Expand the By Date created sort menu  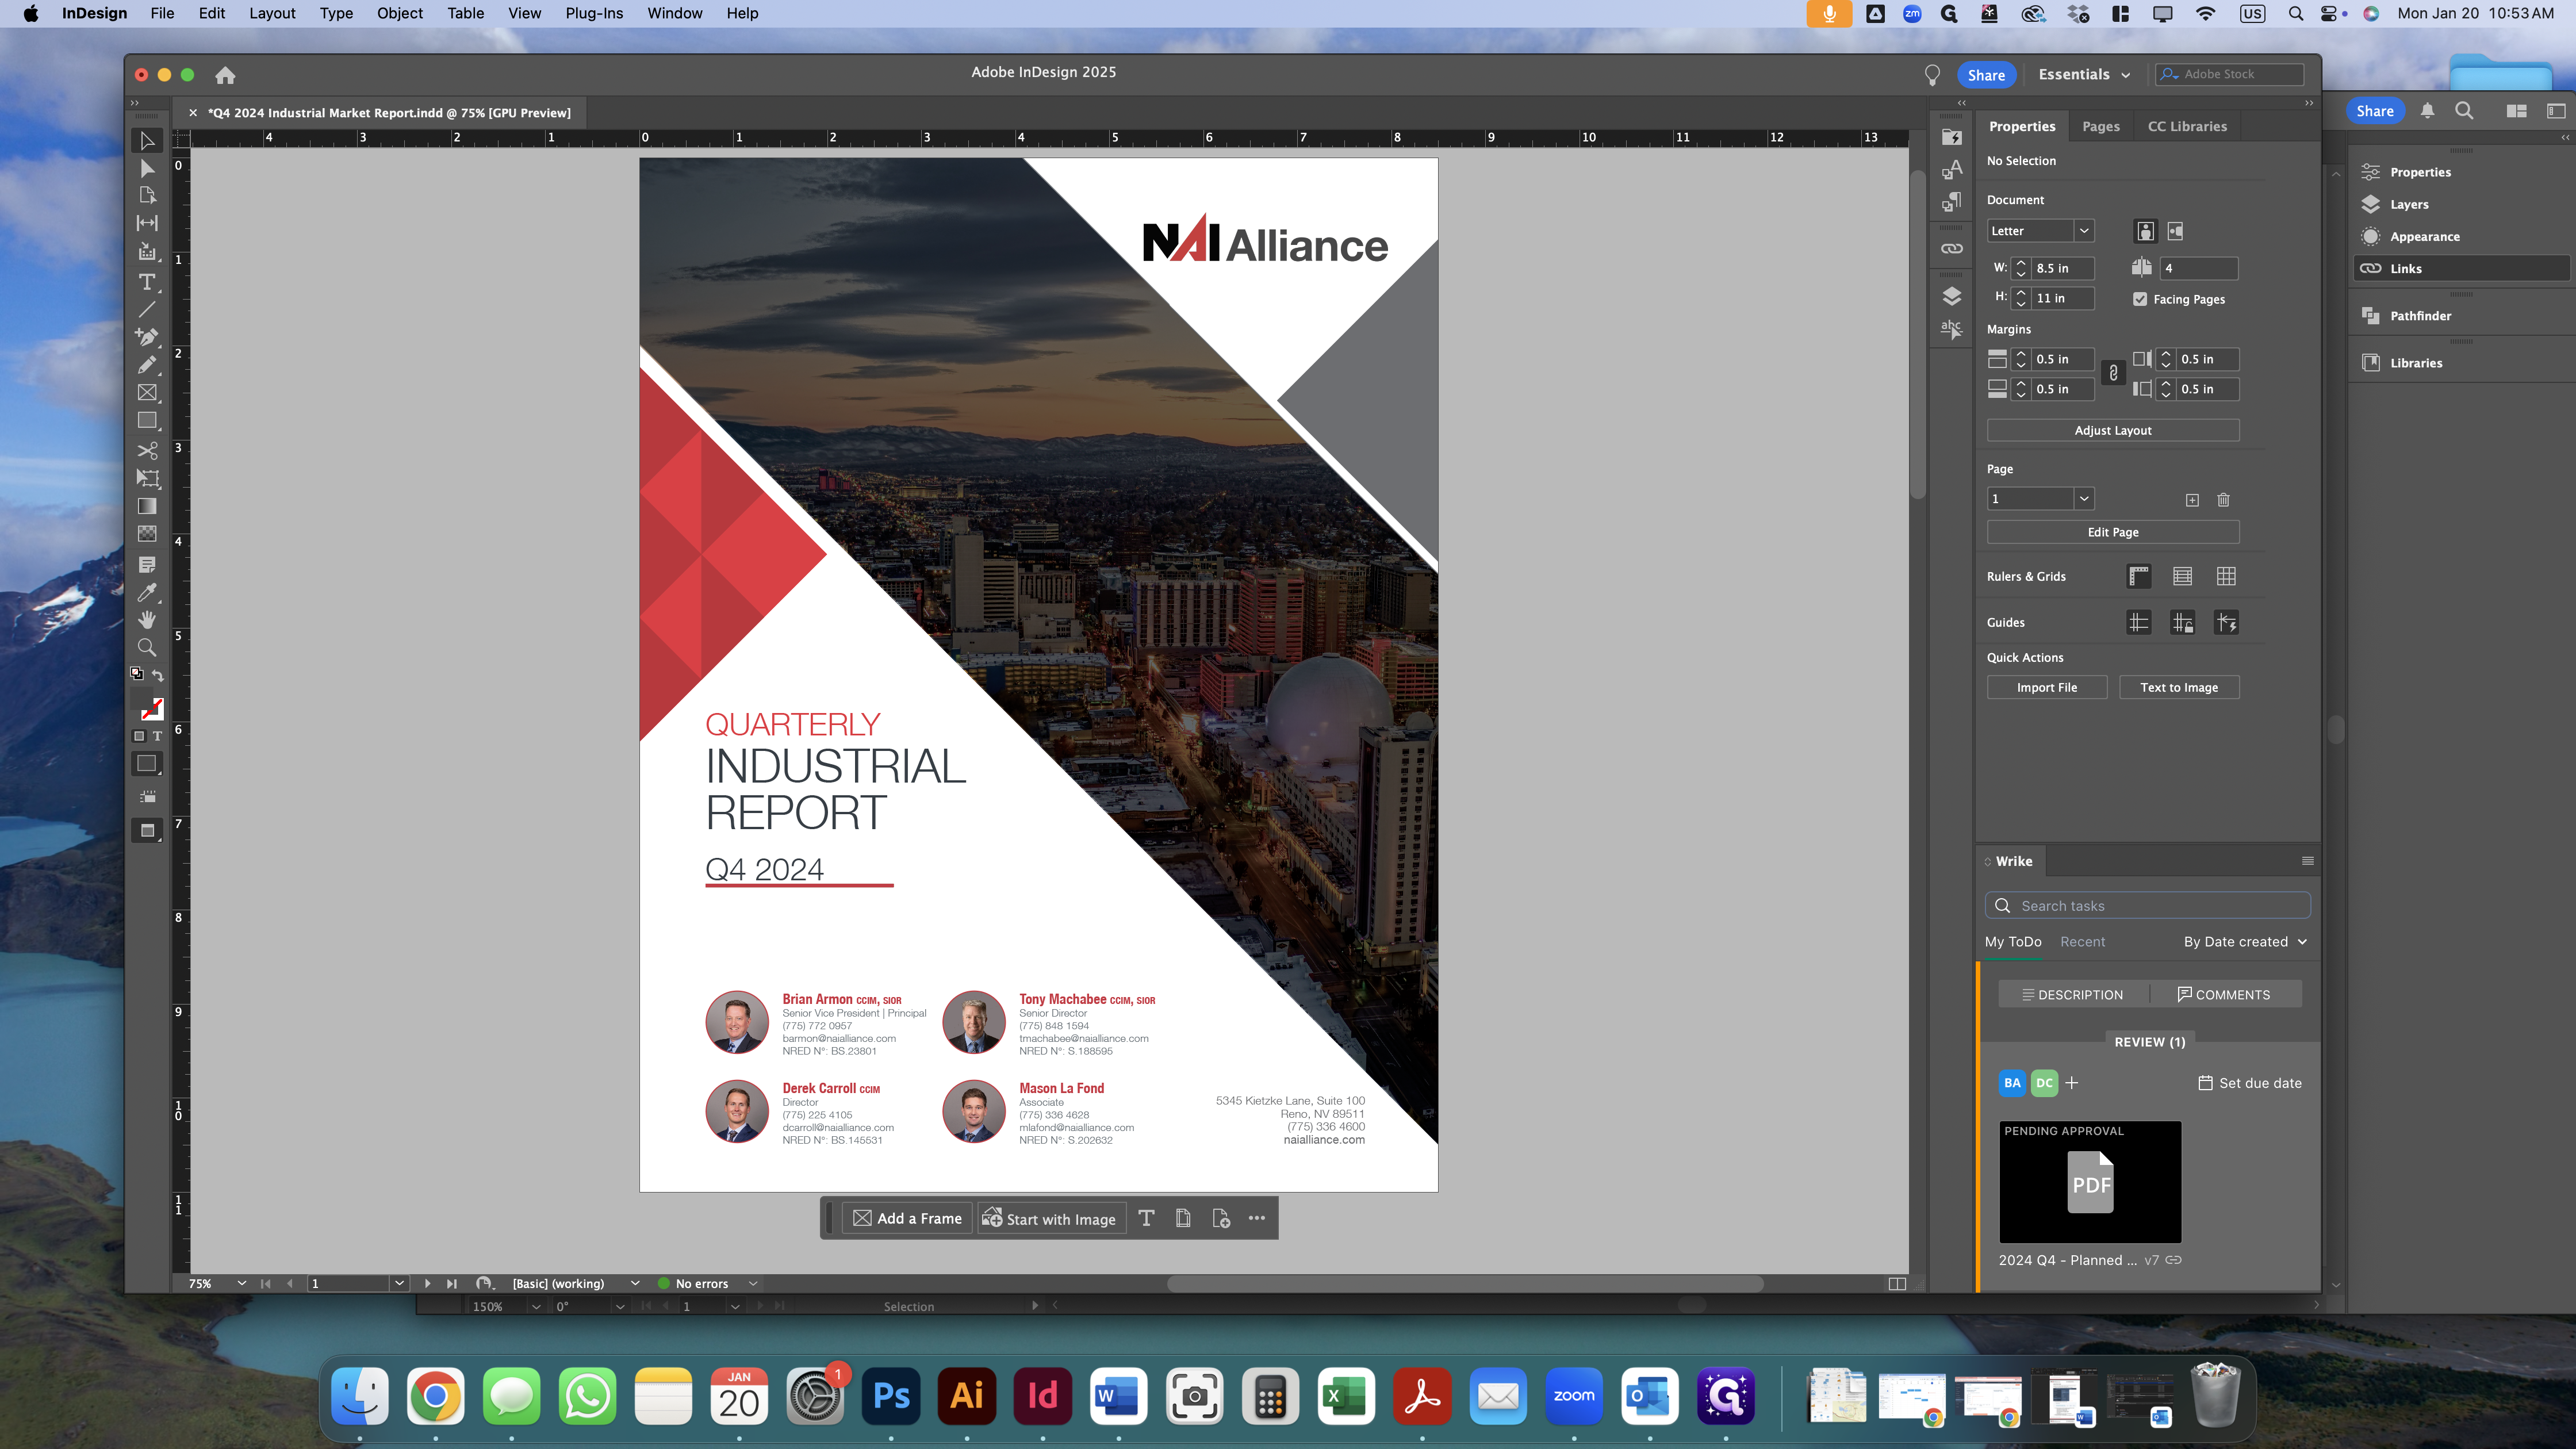click(x=2245, y=942)
